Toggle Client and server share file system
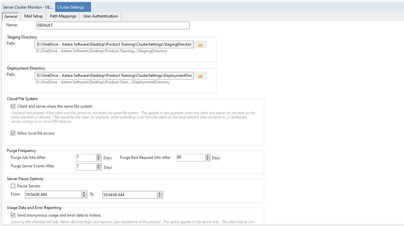The width and height of the screenshot is (404, 226). tap(13, 106)
